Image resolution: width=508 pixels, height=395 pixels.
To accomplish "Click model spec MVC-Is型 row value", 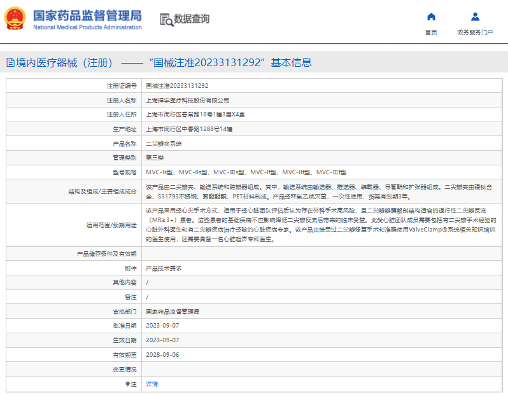I will click(x=246, y=172).
